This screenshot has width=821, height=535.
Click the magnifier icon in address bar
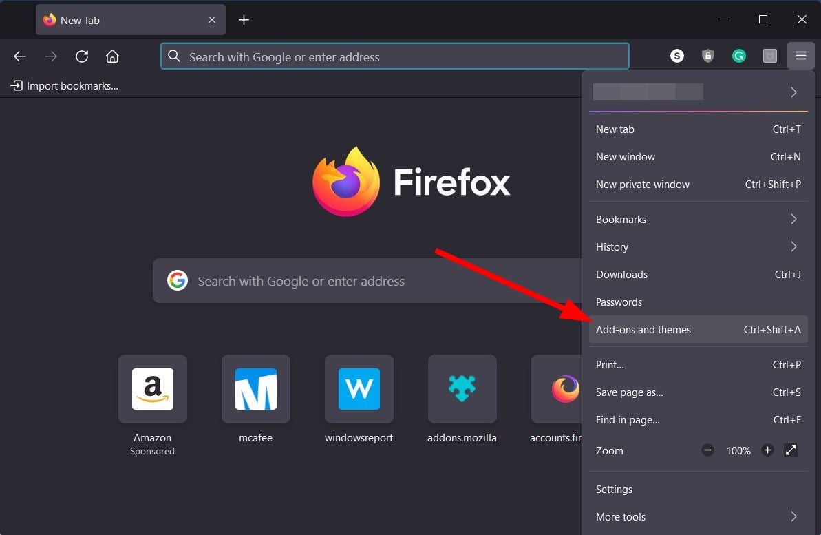[174, 56]
